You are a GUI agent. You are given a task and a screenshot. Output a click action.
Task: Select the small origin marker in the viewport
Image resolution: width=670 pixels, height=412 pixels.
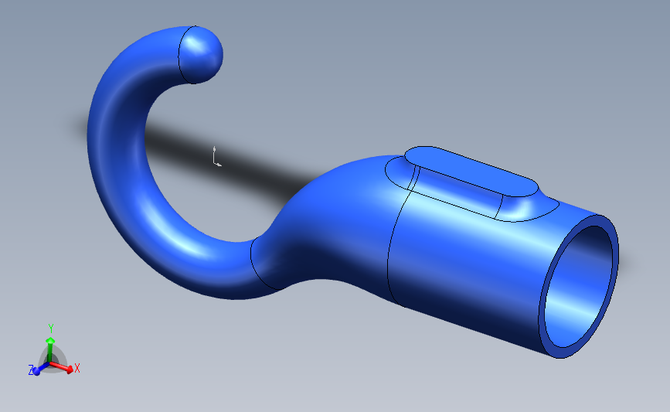click(216, 156)
